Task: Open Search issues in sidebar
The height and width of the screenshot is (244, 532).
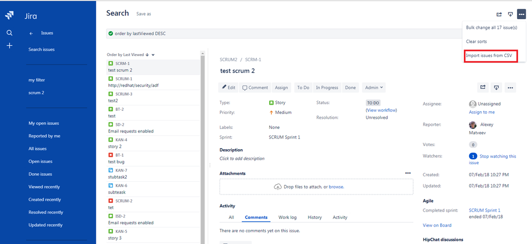Action: (42, 50)
